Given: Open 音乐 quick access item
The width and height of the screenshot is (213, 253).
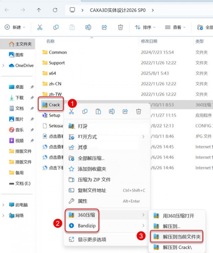Looking at the screenshot, I should point(16,130).
